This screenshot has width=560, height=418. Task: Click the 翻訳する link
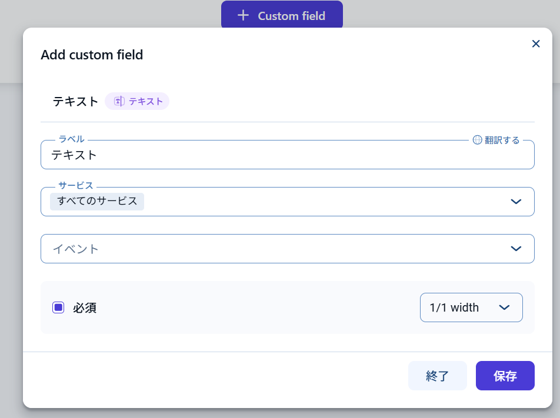[x=502, y=140]
